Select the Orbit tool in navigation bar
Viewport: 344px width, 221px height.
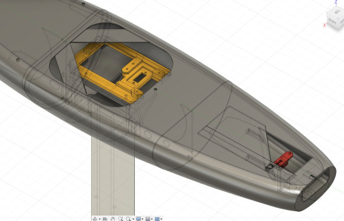(95, 219)
